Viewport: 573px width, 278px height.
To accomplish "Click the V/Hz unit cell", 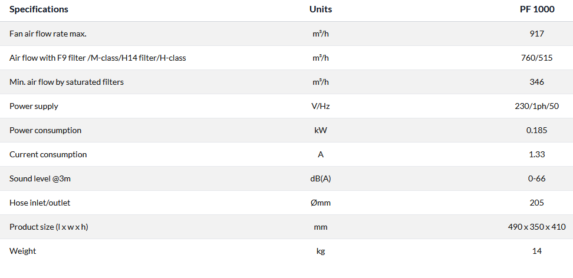I will (321, 106).
